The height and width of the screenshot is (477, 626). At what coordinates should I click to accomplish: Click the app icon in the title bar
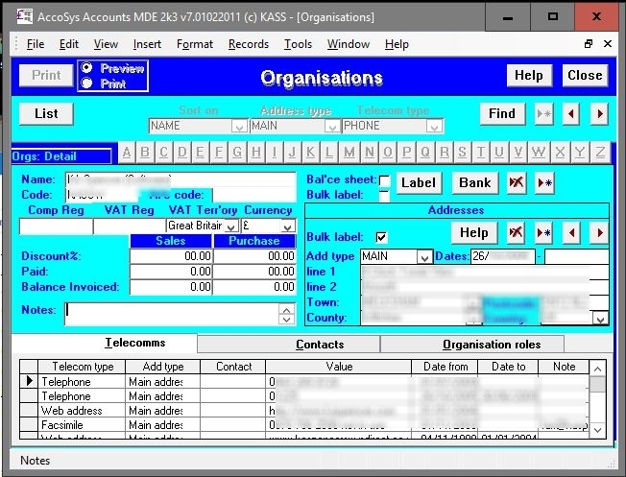coord(25,16)
